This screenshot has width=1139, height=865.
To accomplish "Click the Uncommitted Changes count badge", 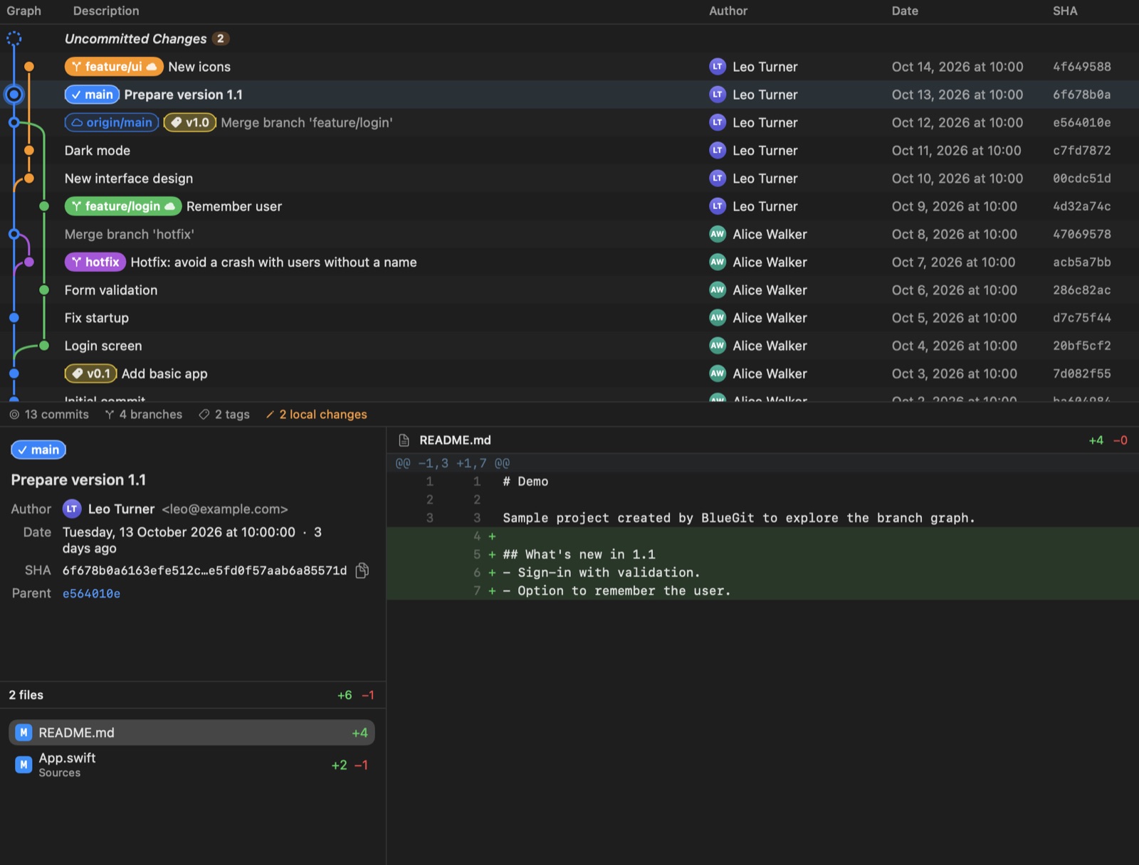I will click(221, 38).
